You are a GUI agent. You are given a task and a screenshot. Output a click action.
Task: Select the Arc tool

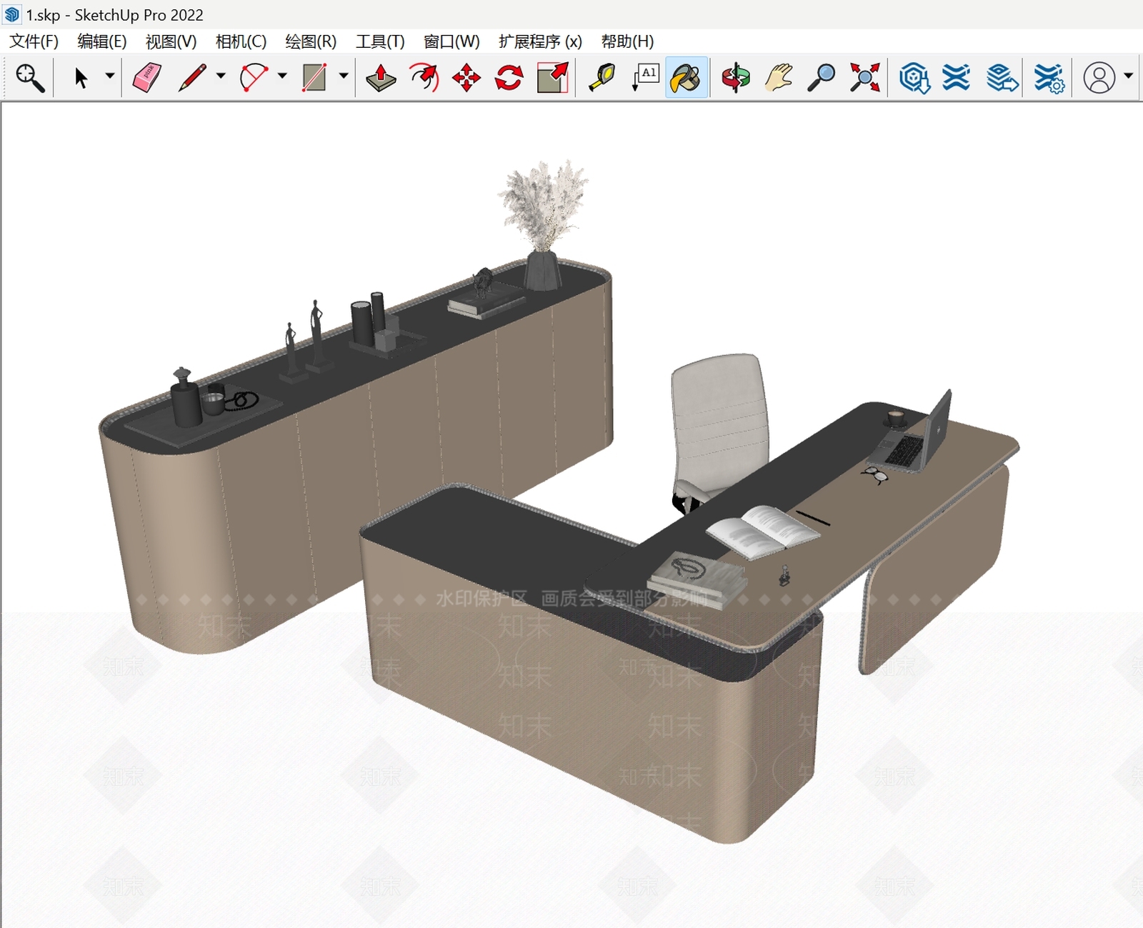point(254,77)
